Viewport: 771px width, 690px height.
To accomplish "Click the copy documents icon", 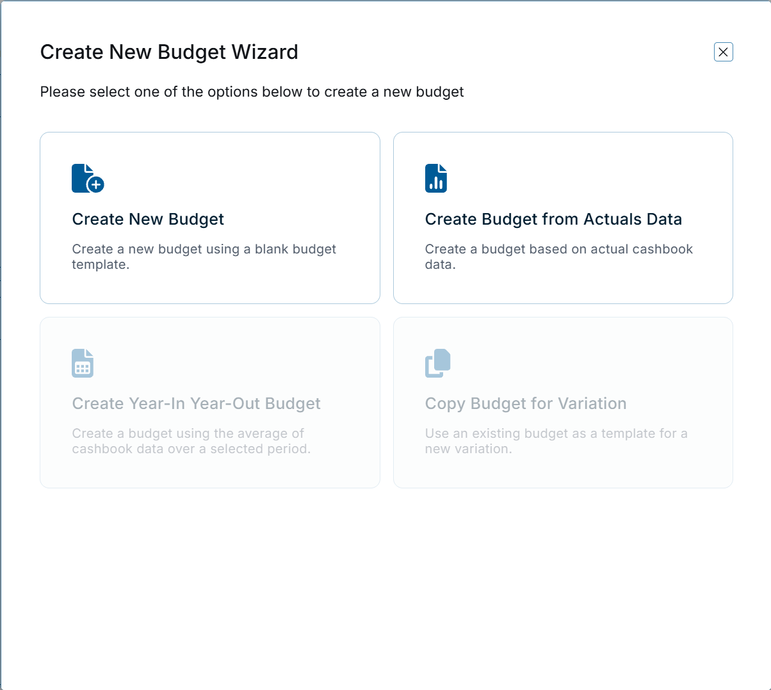I will [x=438, y=363].
